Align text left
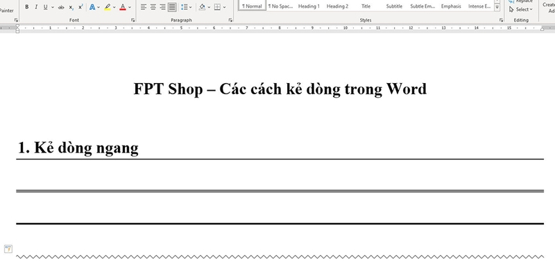555x273 pixels. 144,7
